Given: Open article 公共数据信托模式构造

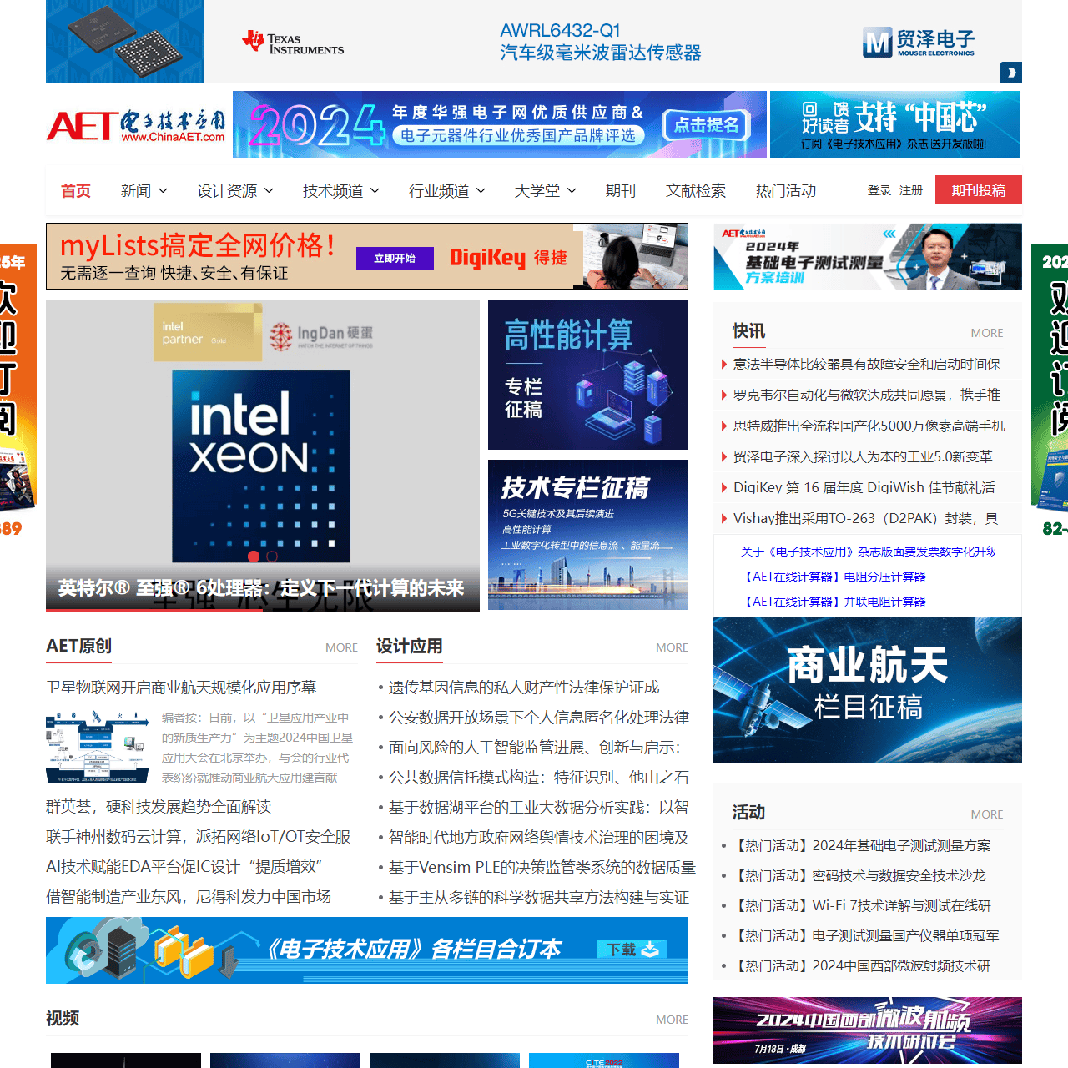Looking at the screenshot, I should coord(539,778).
